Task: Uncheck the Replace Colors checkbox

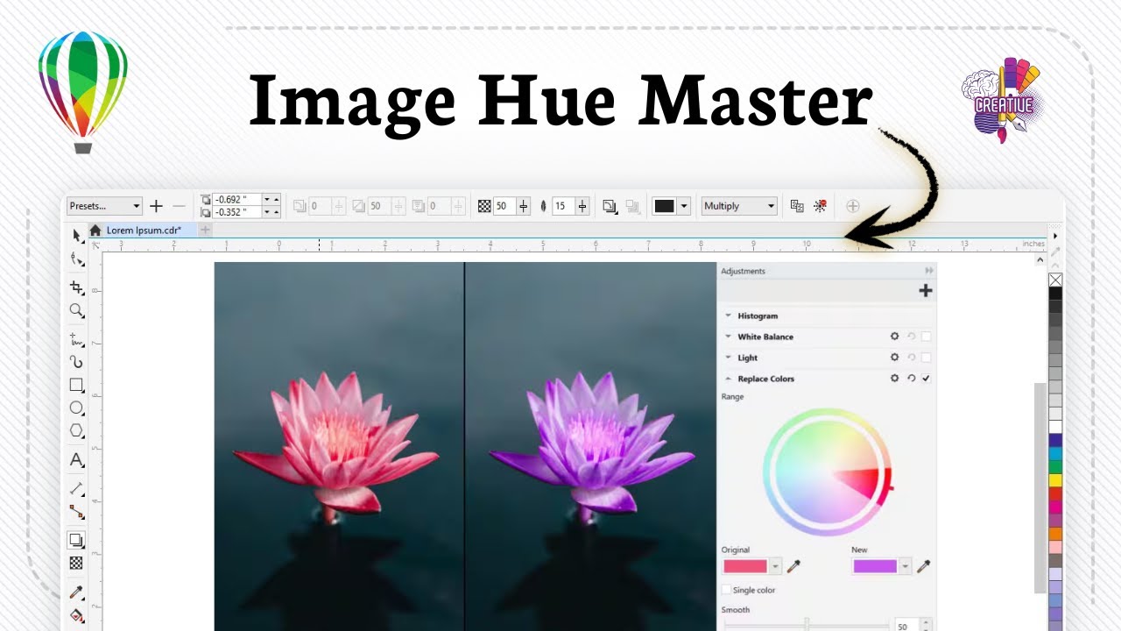Action: click(x=927, y=379)
